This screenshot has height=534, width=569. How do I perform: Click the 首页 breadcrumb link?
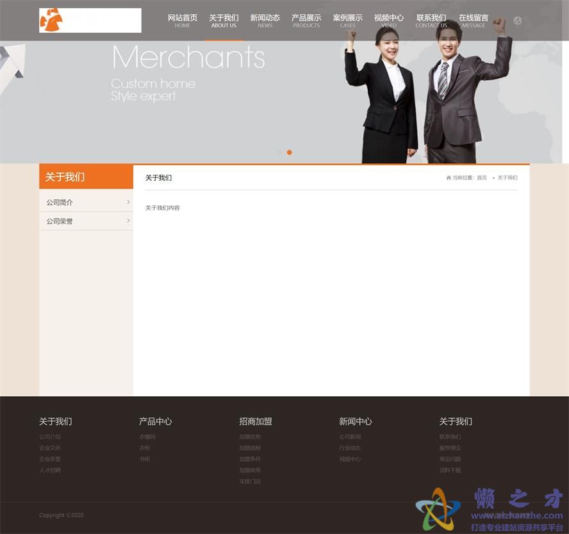tap(482, 178)
